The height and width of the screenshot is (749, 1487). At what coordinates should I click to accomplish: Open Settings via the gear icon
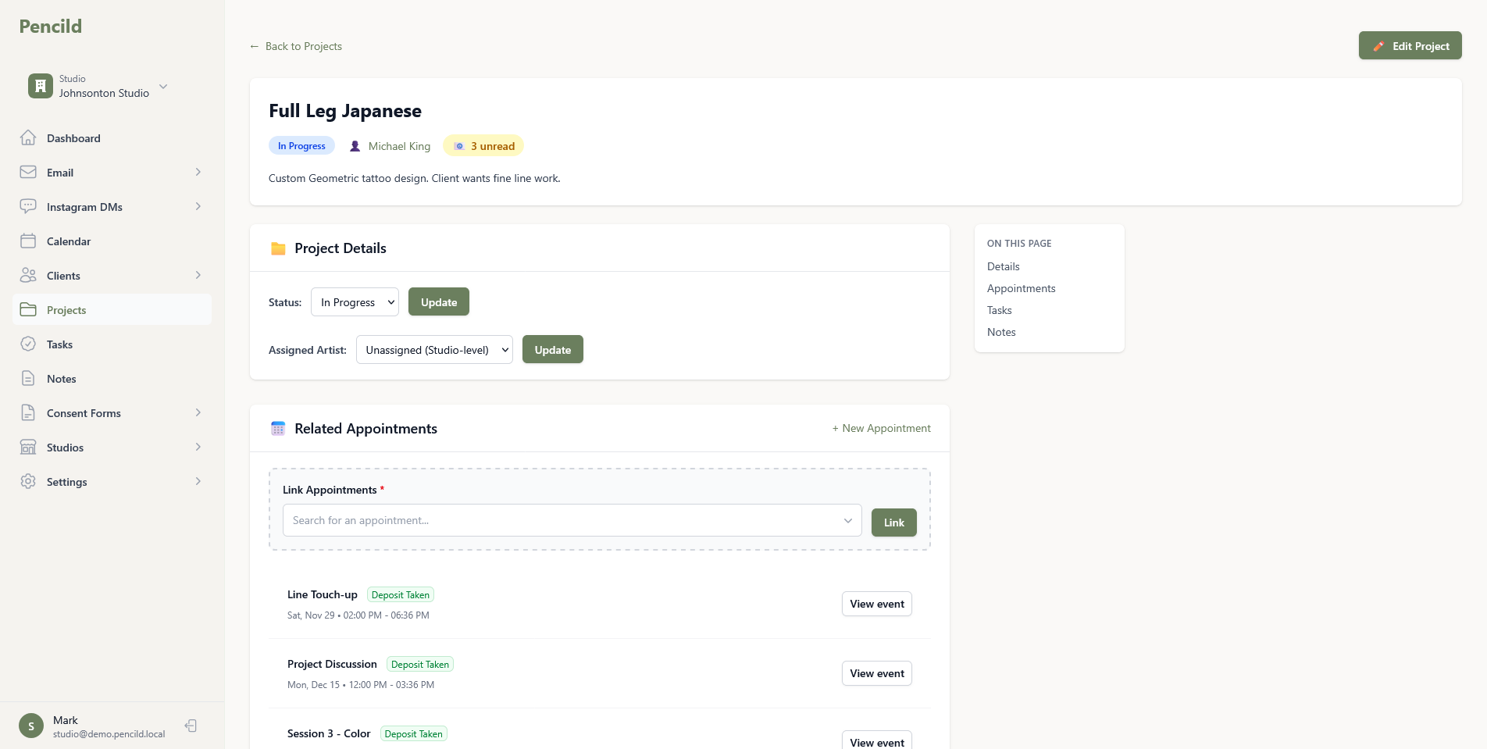pos(28,481)
